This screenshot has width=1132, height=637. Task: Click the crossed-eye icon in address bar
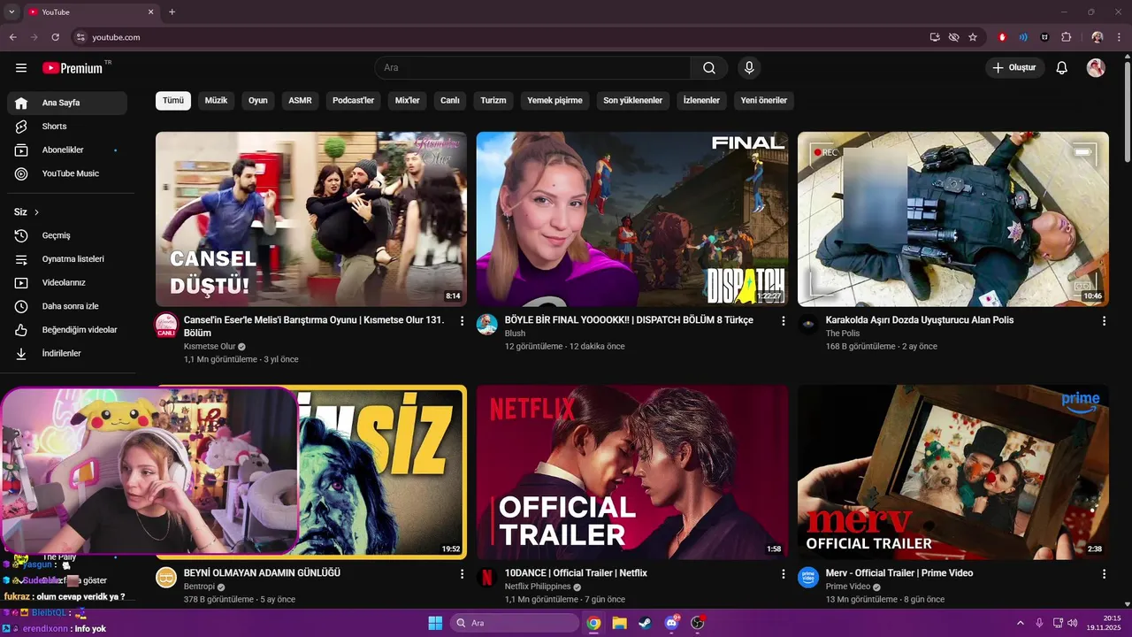click(953, 37)
